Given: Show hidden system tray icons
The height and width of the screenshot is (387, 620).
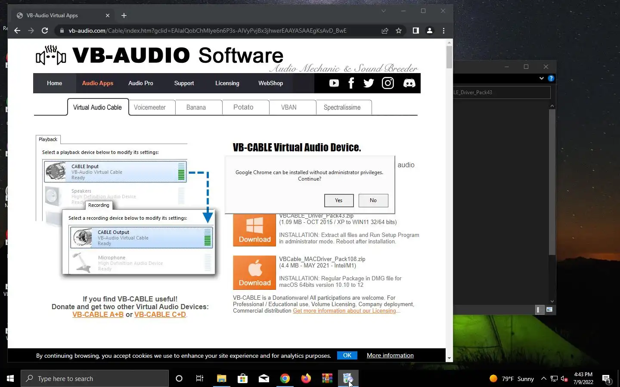Looking at the screenshot, I should [543, 379].
